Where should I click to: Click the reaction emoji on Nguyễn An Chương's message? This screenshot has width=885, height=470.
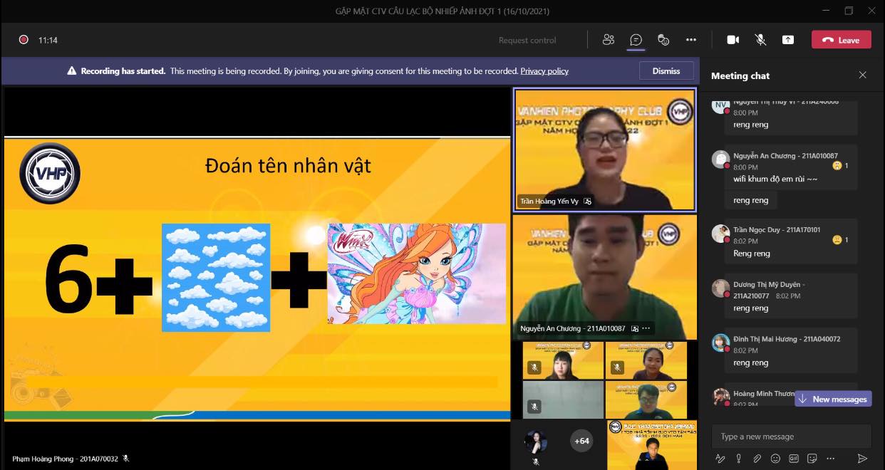pyautogui.click(x=837, y=165)
